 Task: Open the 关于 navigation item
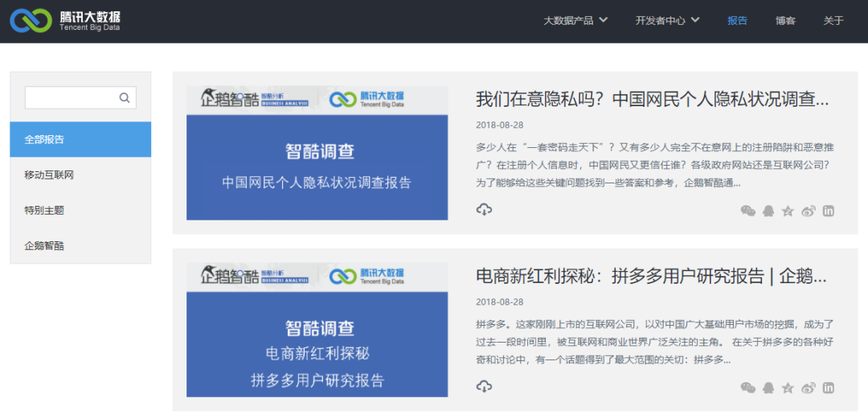coord(833,20)
